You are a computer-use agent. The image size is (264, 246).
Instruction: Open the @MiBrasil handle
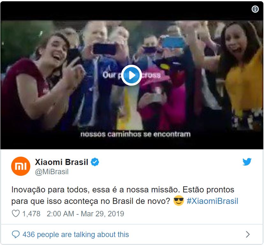(x=52, y=172)
